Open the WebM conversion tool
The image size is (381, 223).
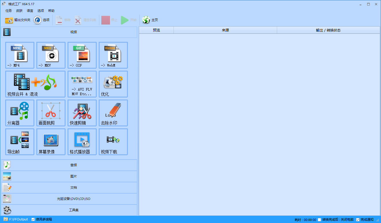point(113,55)
